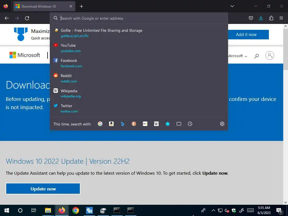Go forward with the forward arrow
The image size is (288, 216).
coord(17,18)
